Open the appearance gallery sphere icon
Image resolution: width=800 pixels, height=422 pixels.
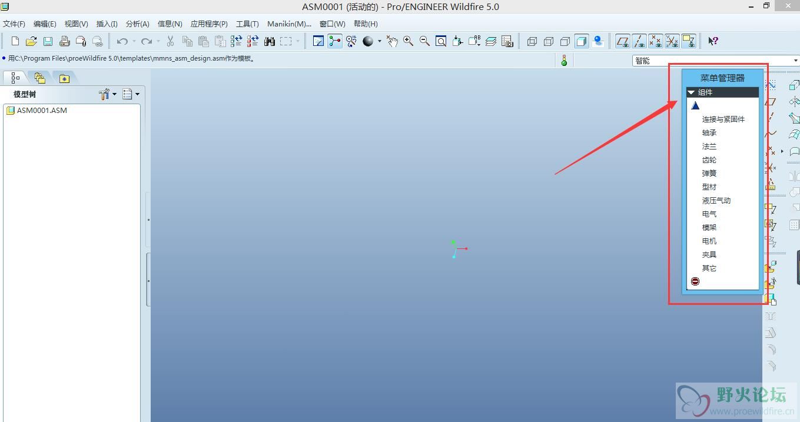[369, 41]
